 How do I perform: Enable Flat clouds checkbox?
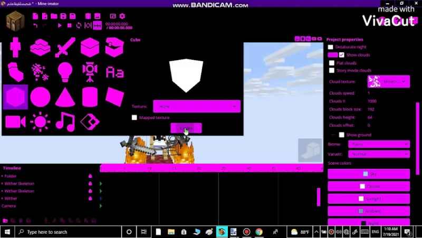coord(332,63)
